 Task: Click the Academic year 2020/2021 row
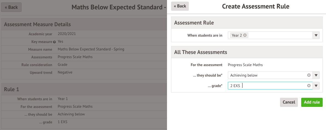point(67,34)
